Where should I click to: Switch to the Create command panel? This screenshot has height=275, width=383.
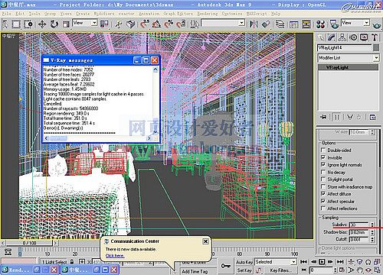click(321, 37)
